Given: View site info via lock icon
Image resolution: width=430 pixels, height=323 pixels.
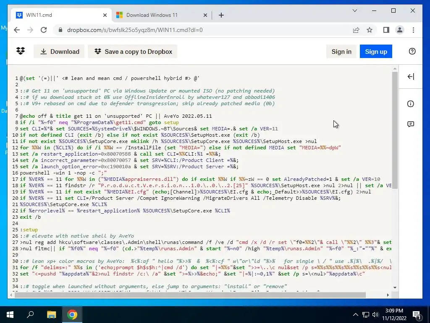Looking at the screenshot, I should (60, 30).
